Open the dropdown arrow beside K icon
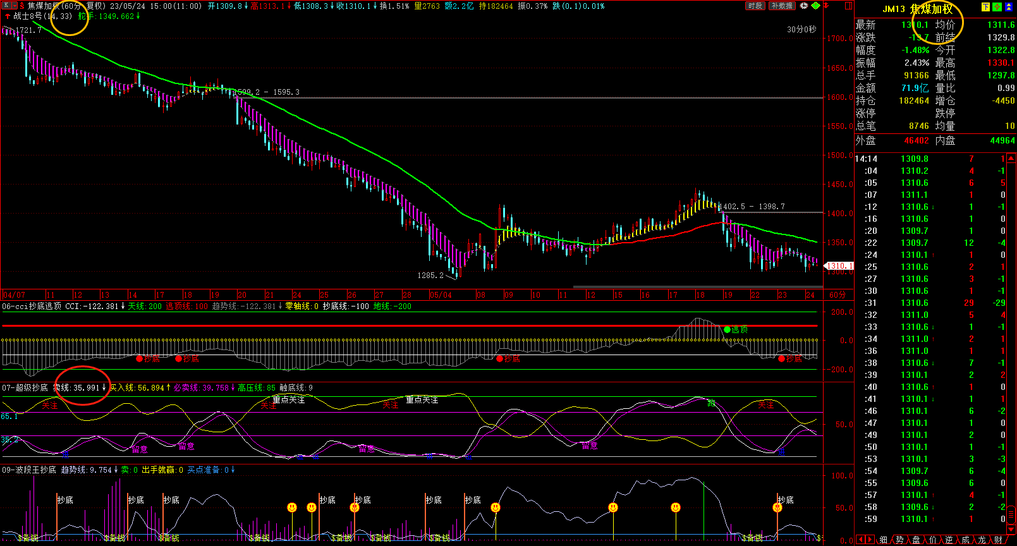The height and width of the screenshot is (546, 1017). click(13, 6)
